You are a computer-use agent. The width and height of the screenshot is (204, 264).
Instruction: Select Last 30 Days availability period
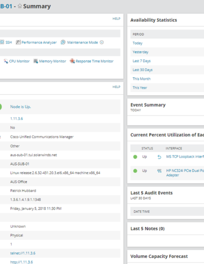click(x=142, y=70)
